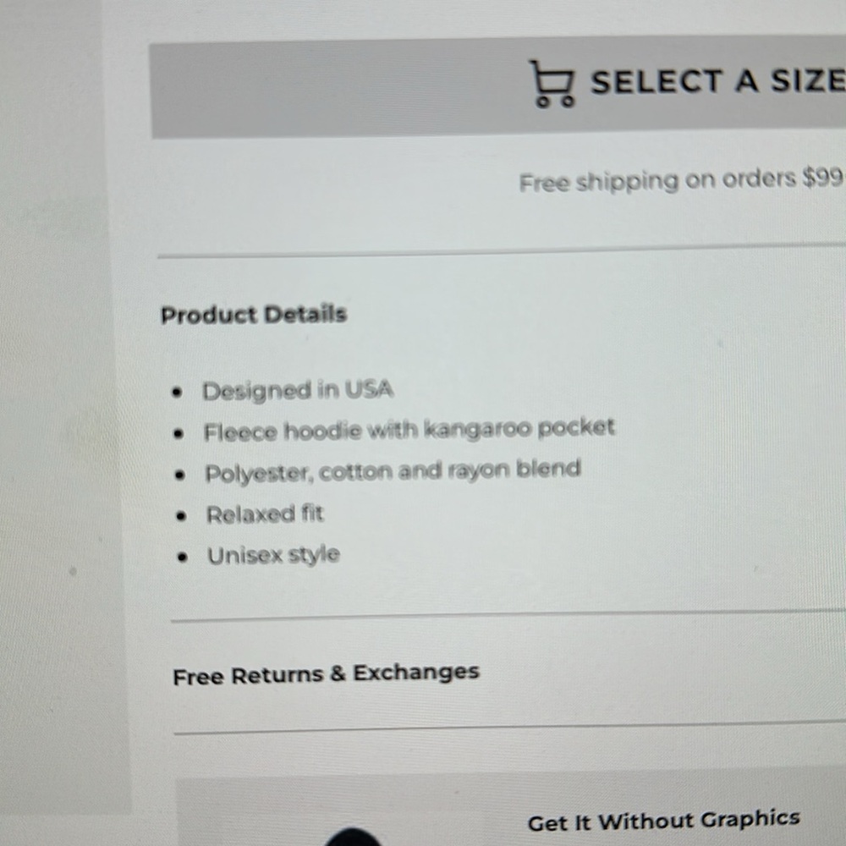The image size is (846, 846).
Task: Click the "Unisex style" detail line
Action: (x=273, y=556)
